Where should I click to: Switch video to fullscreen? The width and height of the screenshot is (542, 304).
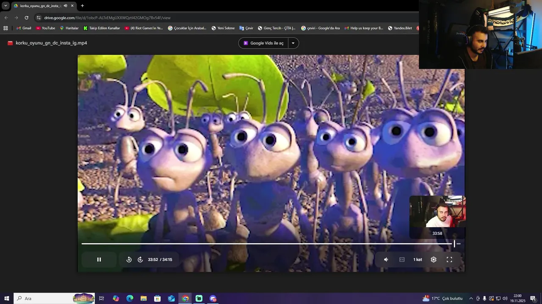coord(449,260)
